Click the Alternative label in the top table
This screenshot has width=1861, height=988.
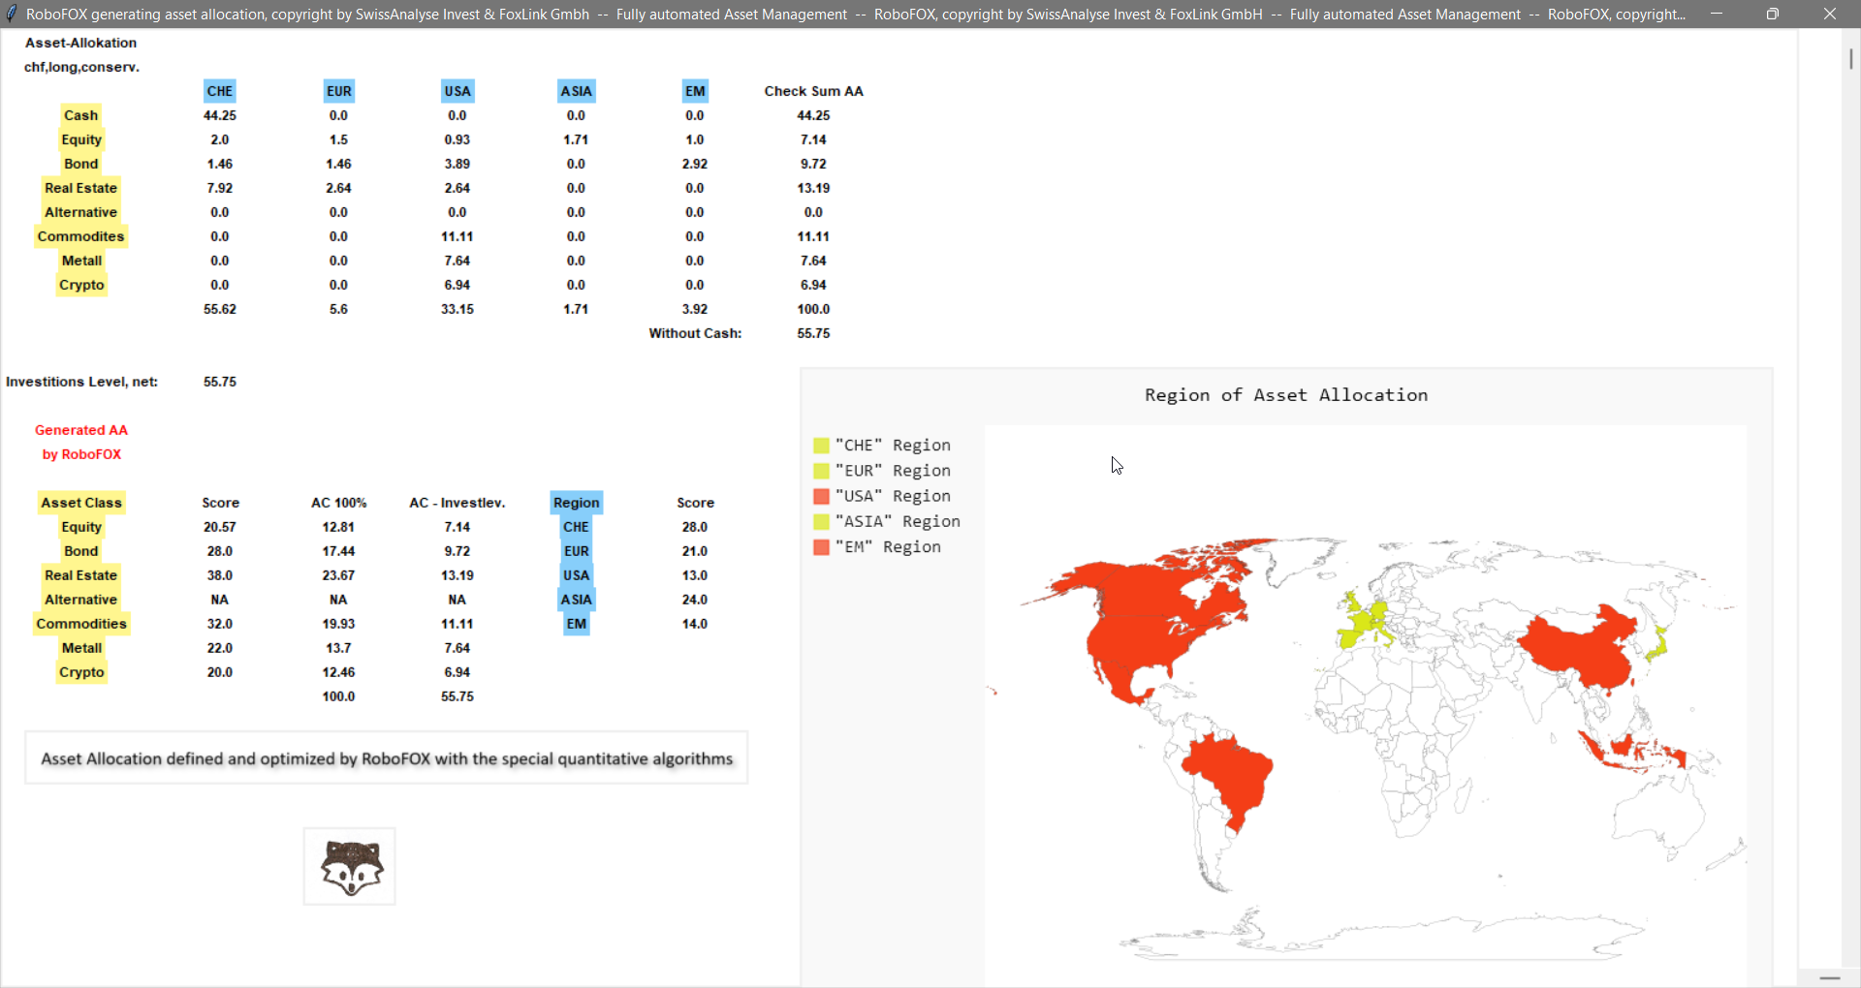[x=81, y=212]
